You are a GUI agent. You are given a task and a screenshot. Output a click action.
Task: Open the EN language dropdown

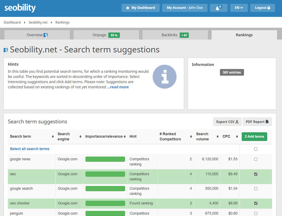239,7
